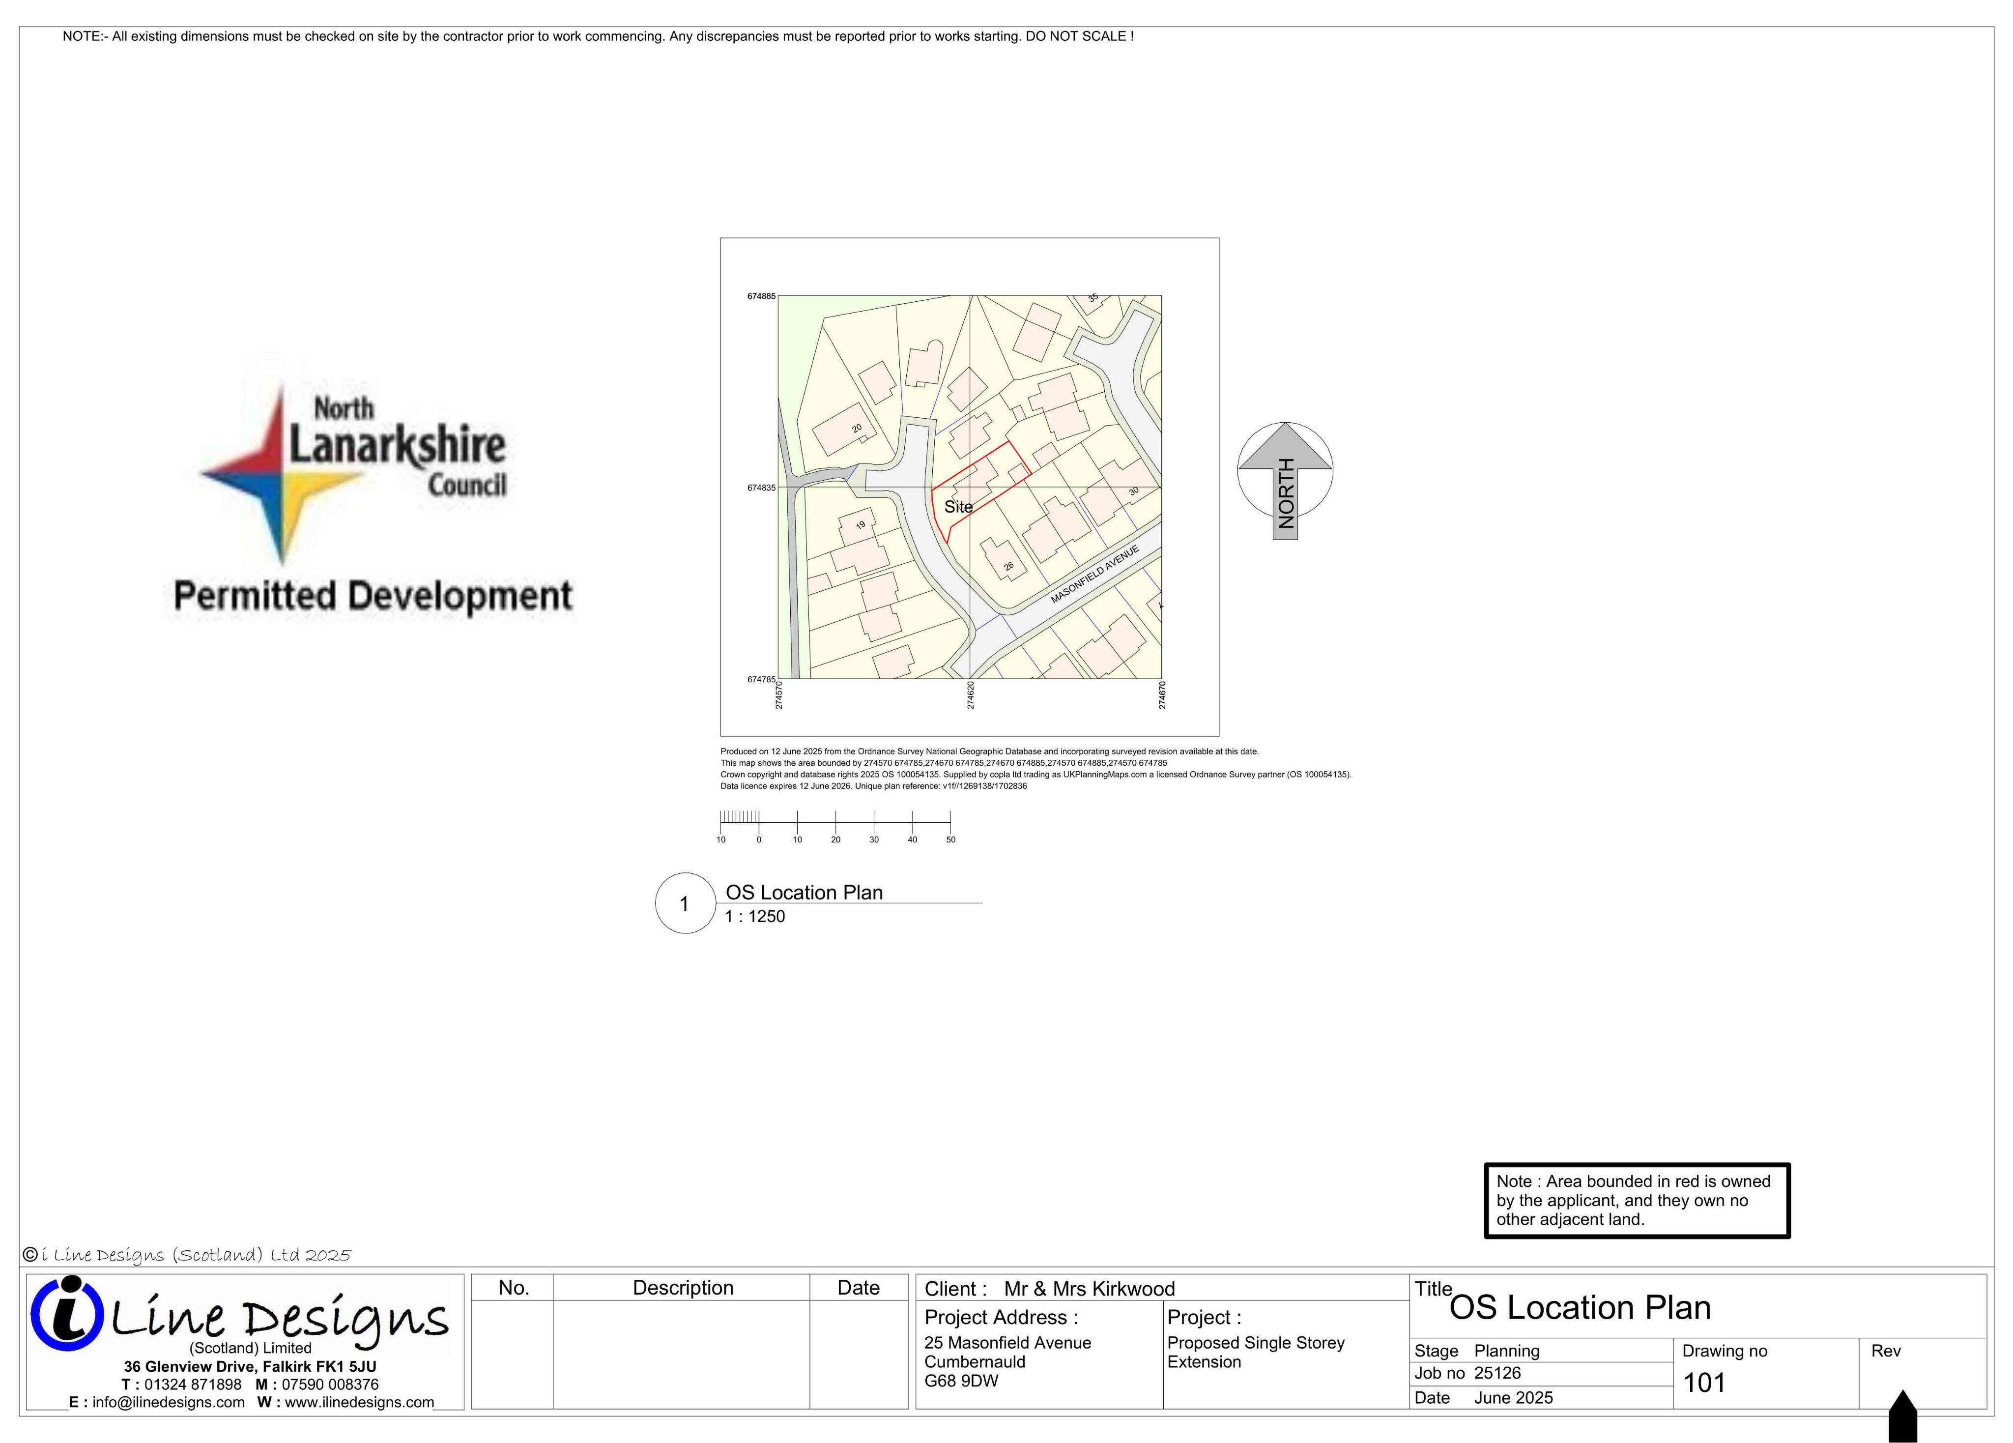Click '© i Line Designs (Scotland) Ltd 2025' copyright
The width and height of the screenshot is (2013, 1443).
[x=186, y=1255]
